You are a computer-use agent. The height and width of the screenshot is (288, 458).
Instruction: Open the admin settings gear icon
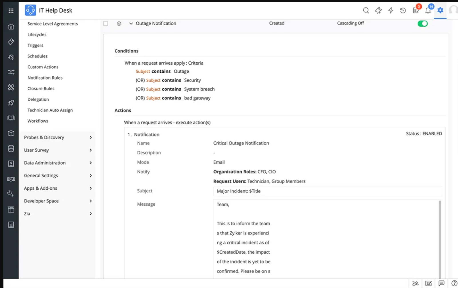[440, 11]
